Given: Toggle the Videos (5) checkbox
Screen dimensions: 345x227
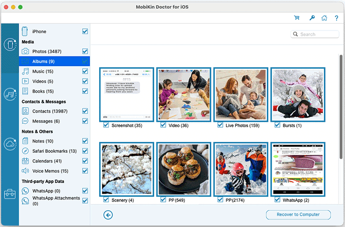Looking at the screenshot, I should pyautogui.click(x=85, y=81).
